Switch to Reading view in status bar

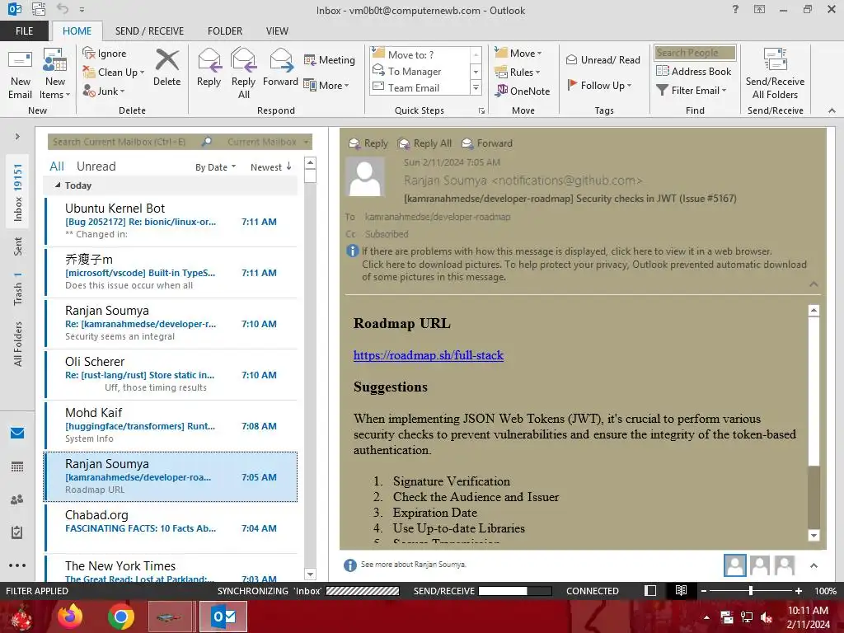(681, 591)
